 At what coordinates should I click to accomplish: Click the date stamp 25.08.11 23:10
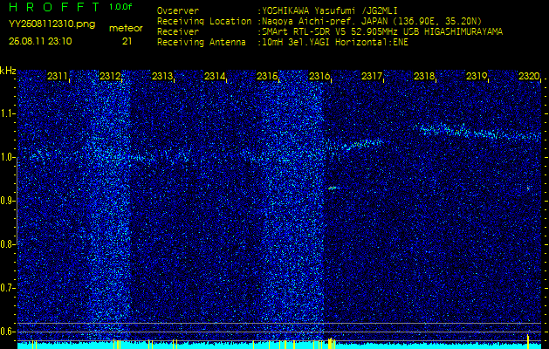[40, 41]
